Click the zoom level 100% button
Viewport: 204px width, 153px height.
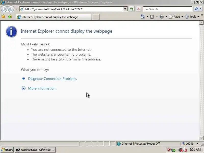[188, 144]
